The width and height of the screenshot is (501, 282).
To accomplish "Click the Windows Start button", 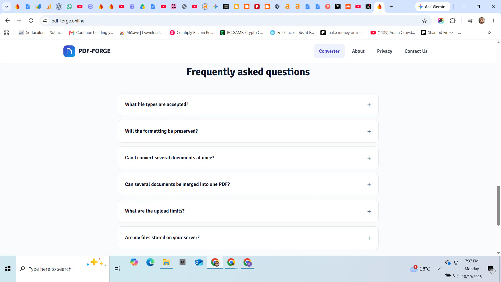I will point(8,269).
